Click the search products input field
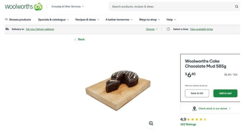The height and width of the screenshot is (133, 244). coord(171,6)
